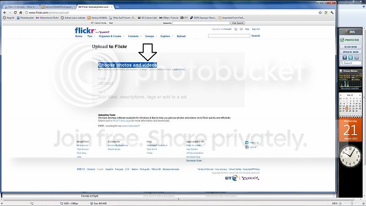Screen dimensions: 366x206
Task: Go back using the browser back arrow
Action: pos(5,13)
